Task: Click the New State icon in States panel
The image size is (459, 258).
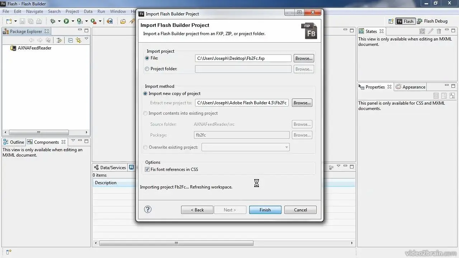Action: (422, 32)
